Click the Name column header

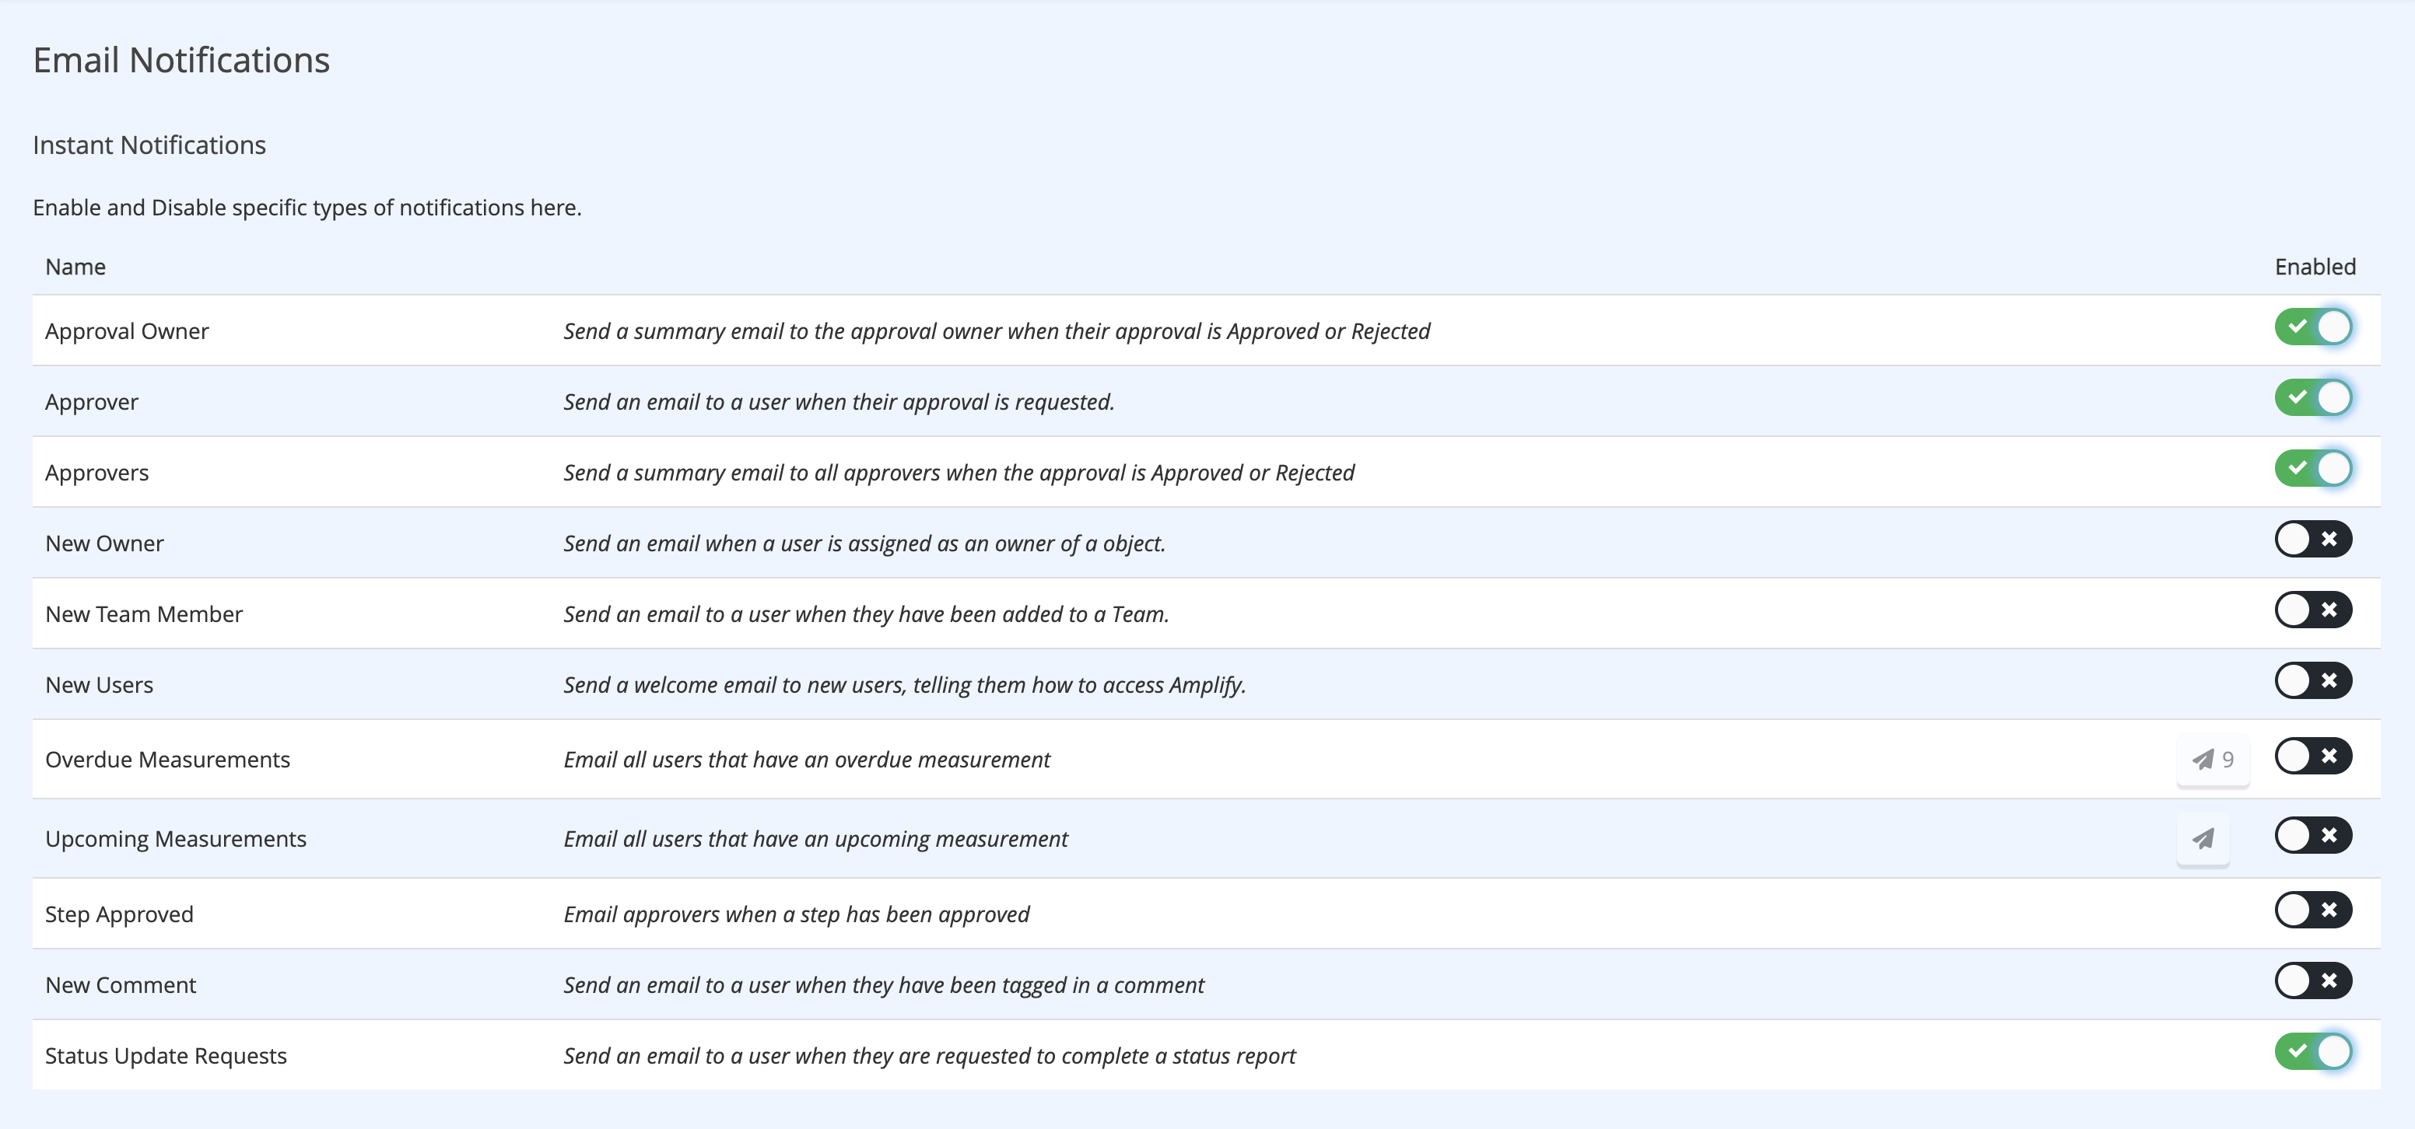coord(75,266)
